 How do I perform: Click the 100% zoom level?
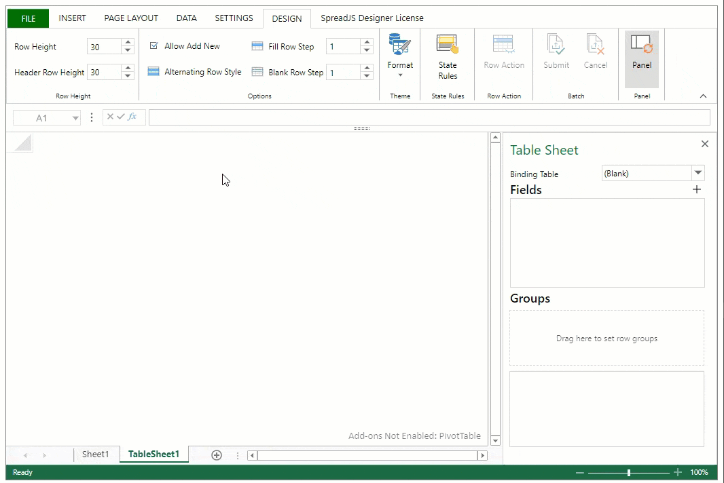click(699, 472)
